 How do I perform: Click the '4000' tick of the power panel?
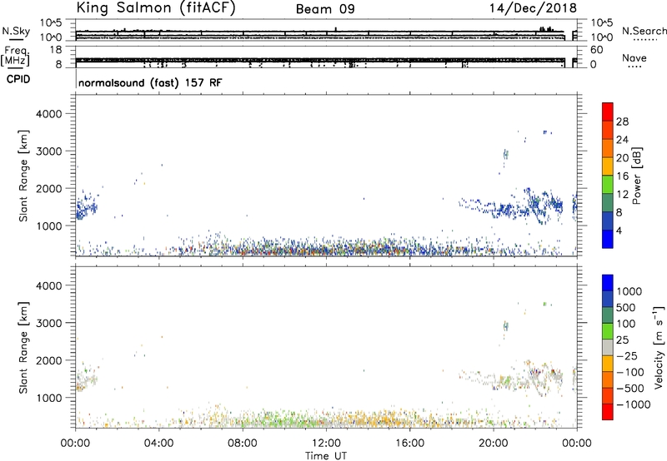tap(49, 114)
